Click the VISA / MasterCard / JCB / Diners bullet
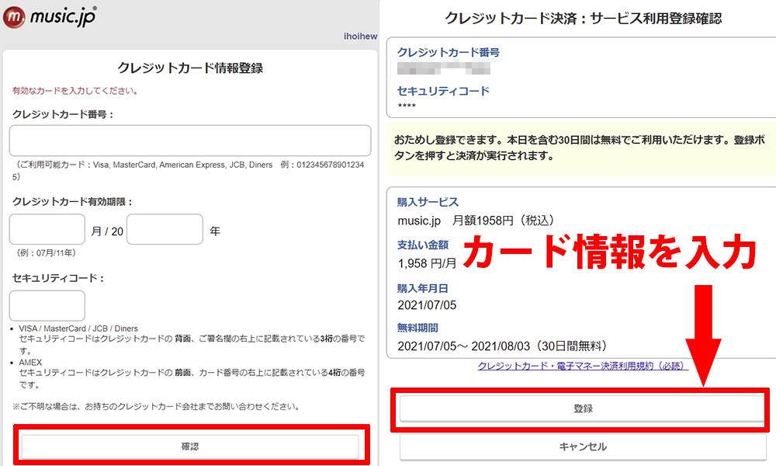776x466 pixels. tap(78, 329)
